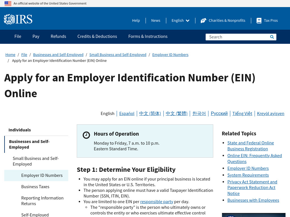The image size is (290, 217).
Task: Open System Requirements related topic
Action: point(248,175)
